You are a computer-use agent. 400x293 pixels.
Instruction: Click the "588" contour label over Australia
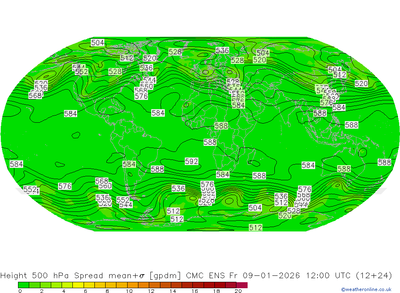coord(344,169)
